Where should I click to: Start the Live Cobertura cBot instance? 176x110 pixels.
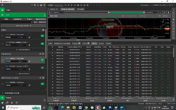click(43, 44)
